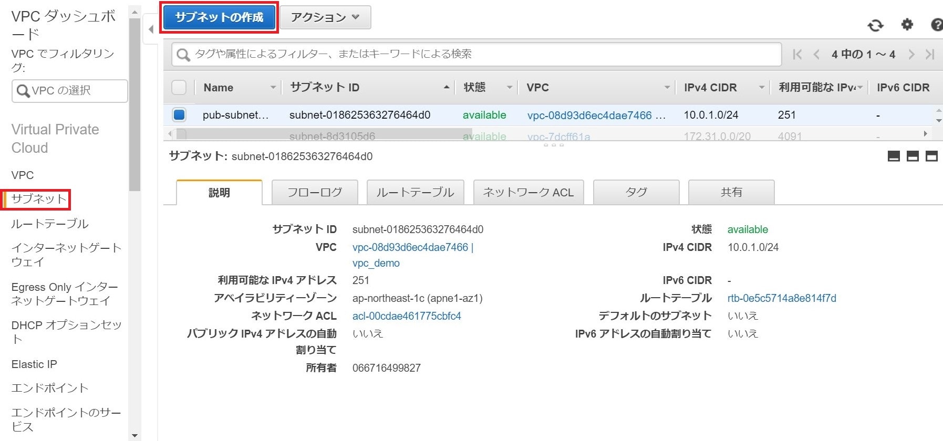943x441 pixels.
Task: Click the magnifier icon in the search bar
Action: [183, 55]
